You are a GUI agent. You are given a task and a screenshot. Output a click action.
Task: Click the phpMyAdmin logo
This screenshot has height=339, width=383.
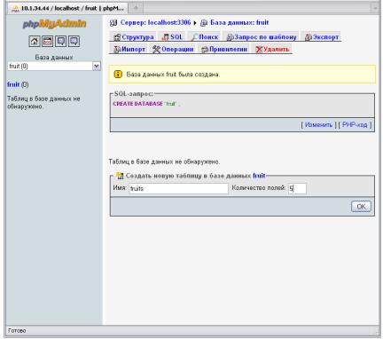point(54,24)
